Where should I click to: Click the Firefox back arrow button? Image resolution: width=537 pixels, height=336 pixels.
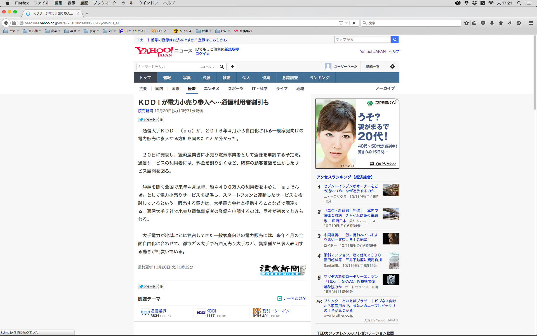pyautogui.click(x=6, y=23)
